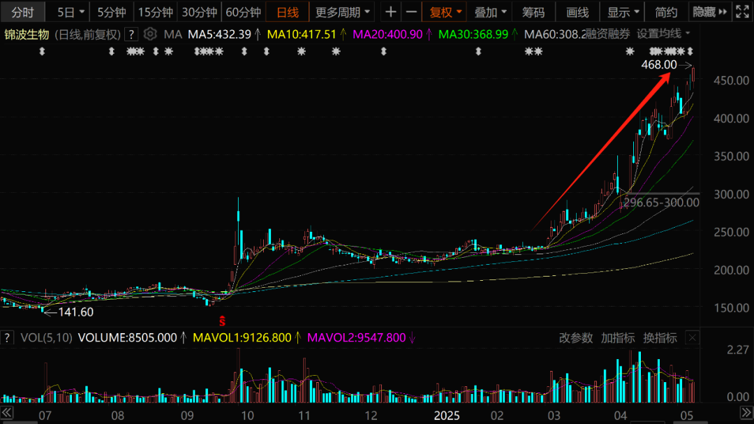Click the help icon next to 锦波生物
The height and width of the screenshot is (424, 754).
click(131, 34)
